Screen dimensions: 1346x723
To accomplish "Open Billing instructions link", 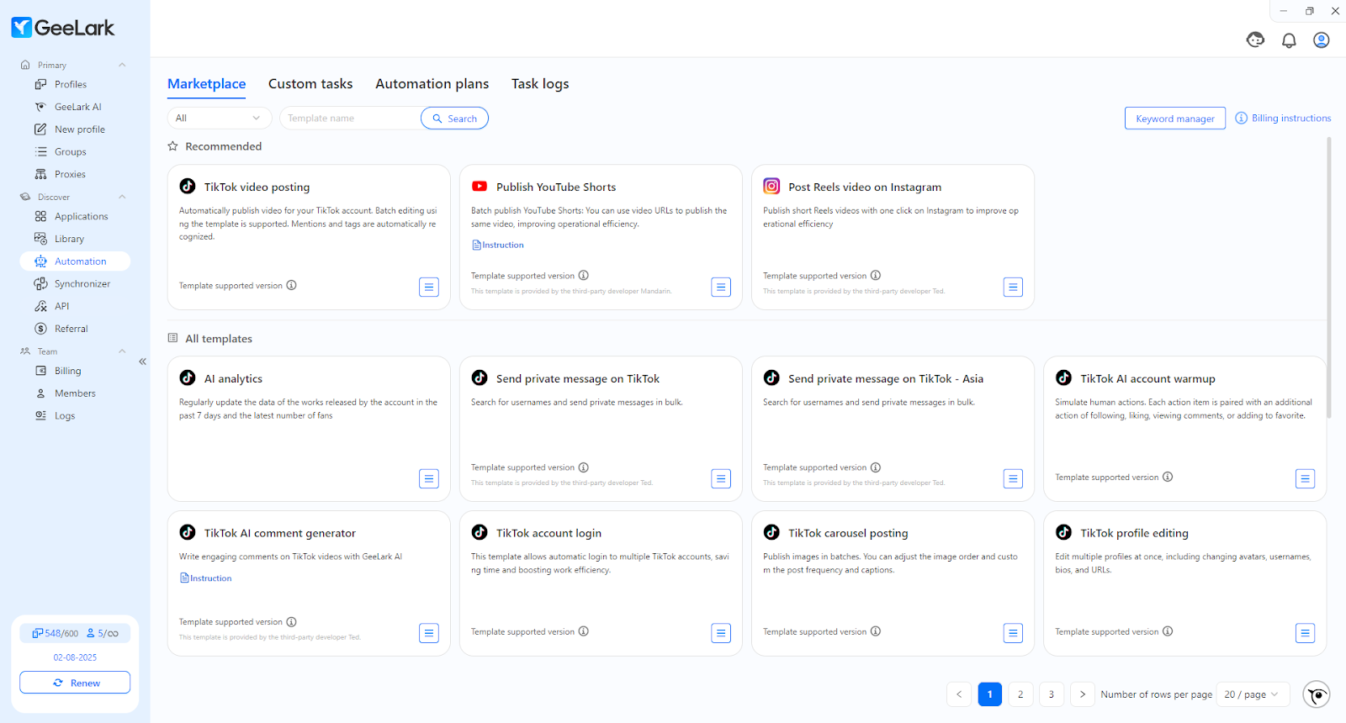I will 1283,119.
